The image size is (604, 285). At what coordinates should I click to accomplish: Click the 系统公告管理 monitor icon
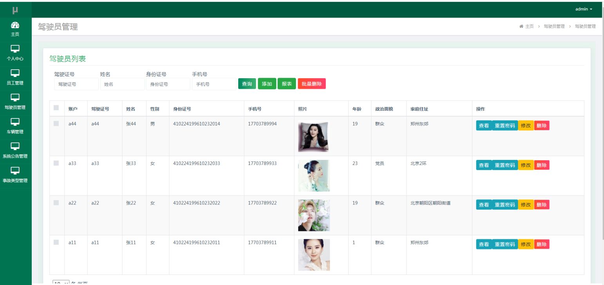tap(15, 146)
